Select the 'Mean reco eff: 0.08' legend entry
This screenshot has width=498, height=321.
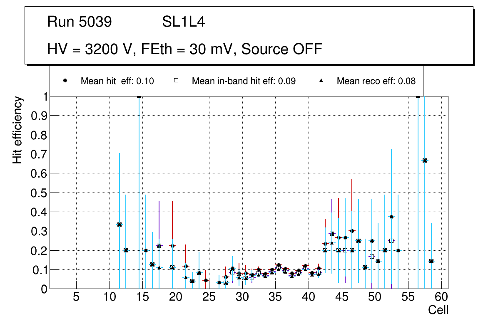point(376,81)
